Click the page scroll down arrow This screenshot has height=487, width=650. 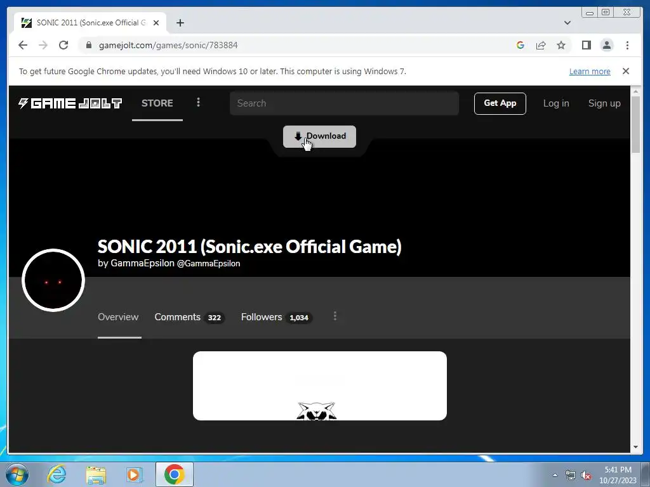636,447
